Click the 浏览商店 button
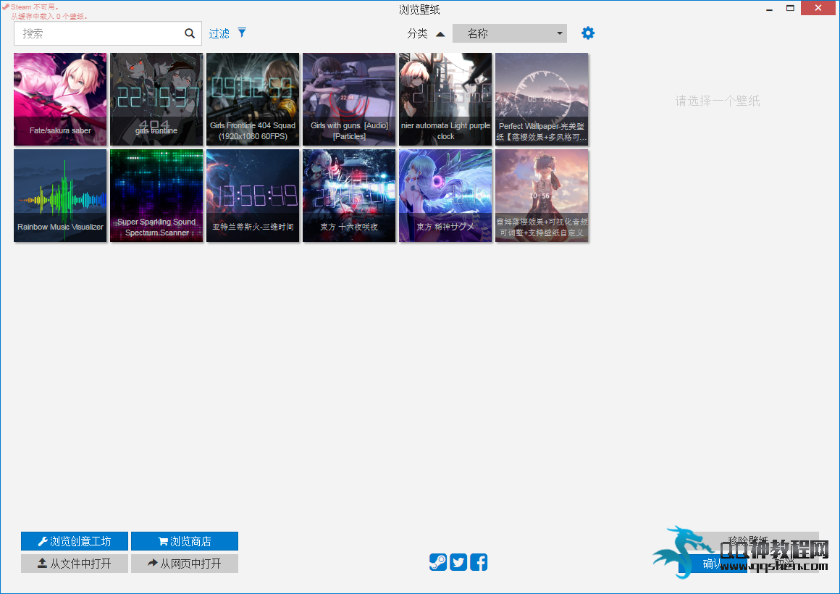This screenshot has width=840, height=594. pyautogui.click(x=185, y=541)
